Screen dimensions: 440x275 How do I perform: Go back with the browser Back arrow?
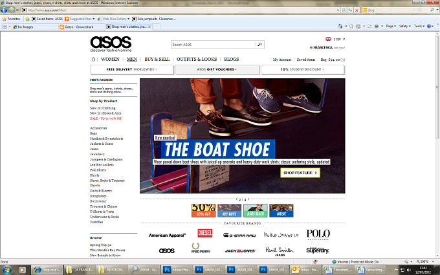tap(4, 10)
